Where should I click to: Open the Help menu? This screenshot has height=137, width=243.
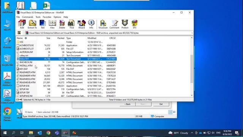(x=66, y=17)
